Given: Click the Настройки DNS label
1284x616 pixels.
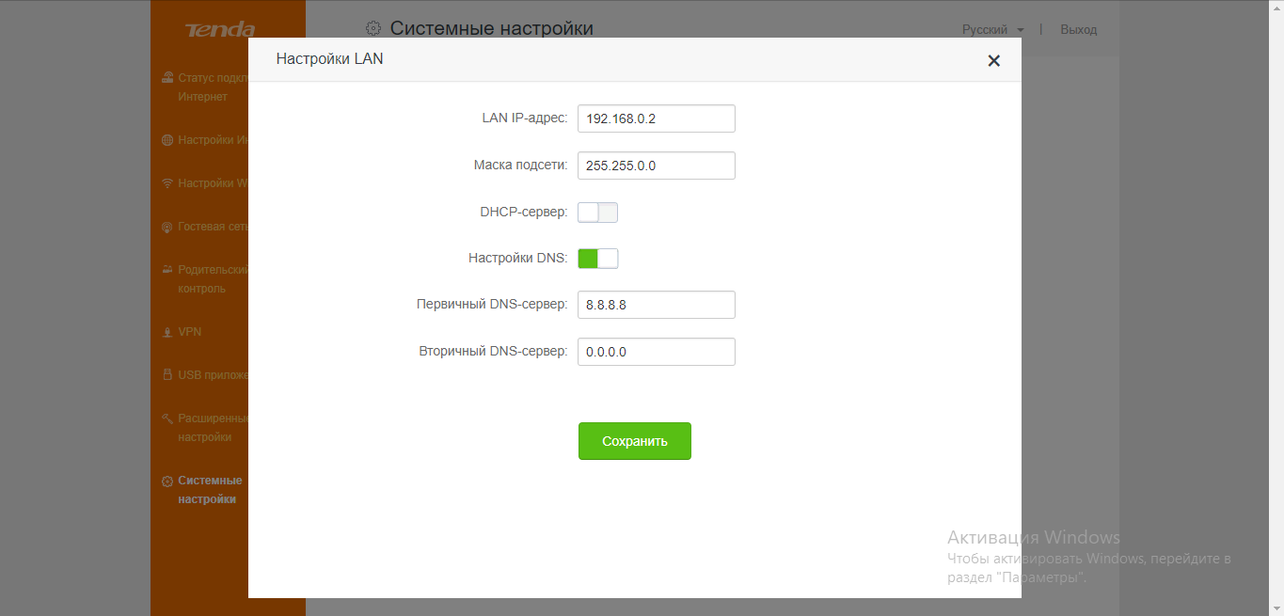Looking at the screenshot, I should [518, 259].
